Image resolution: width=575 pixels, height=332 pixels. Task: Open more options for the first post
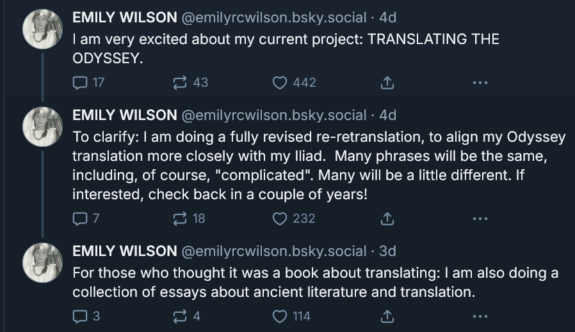pyautogui.click(x=480, y=82)
